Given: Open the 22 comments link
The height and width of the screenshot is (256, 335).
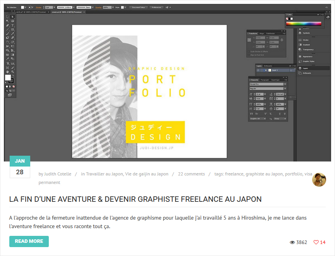Looking at the screenshot, I should (x=191, y=174).
